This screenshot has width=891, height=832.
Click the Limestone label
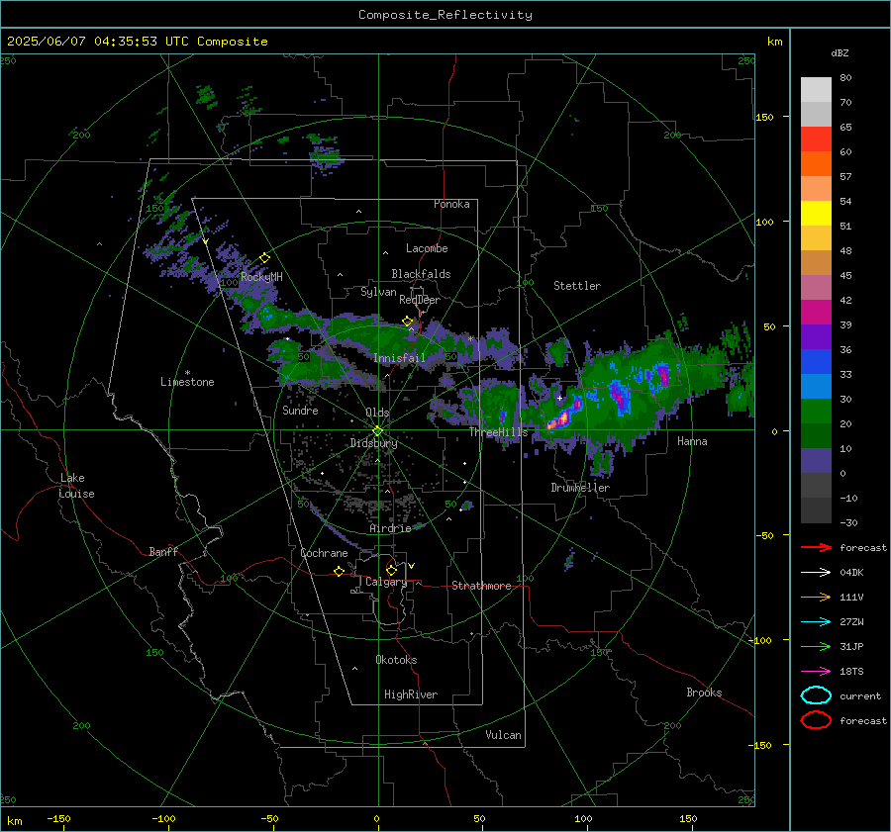pos(187,382)
